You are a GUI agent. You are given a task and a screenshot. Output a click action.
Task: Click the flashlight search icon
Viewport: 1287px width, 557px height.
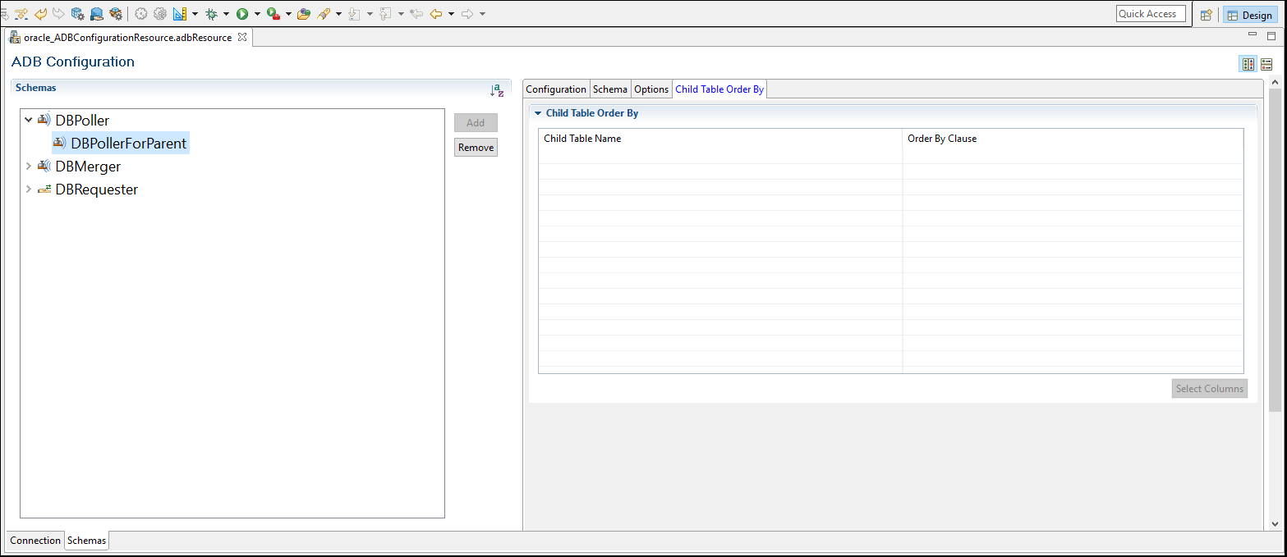[x=324, y=14]
